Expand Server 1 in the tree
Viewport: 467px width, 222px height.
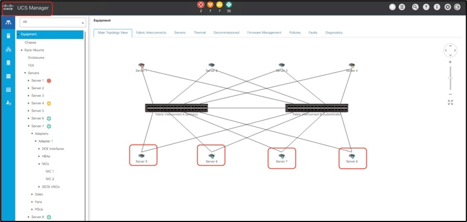[29, 81]
